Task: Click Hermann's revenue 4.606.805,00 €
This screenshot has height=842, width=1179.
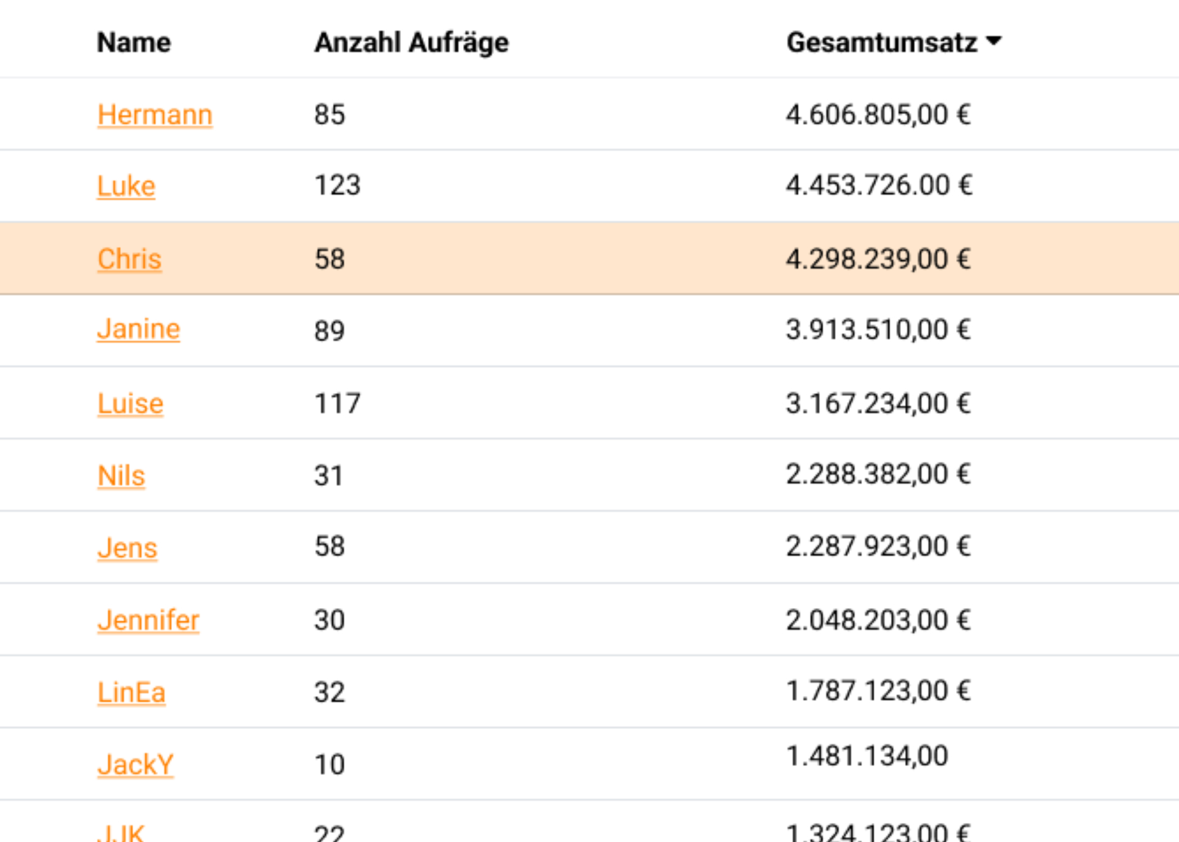Action: [x=878, y=115]
